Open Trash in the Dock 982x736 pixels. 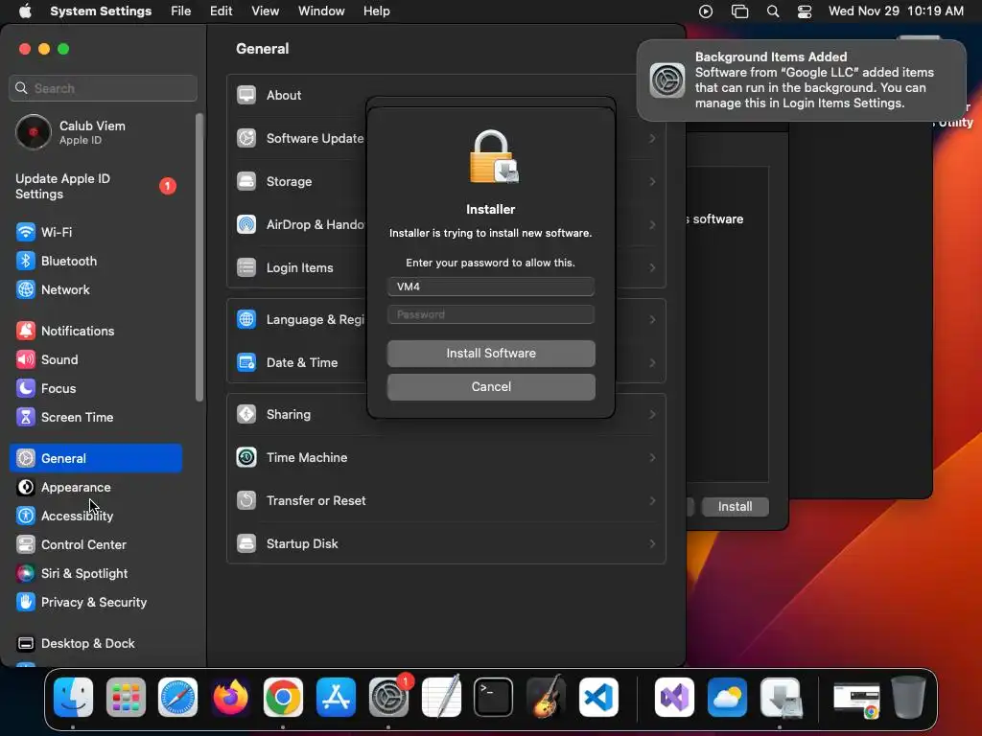[909, 697]
